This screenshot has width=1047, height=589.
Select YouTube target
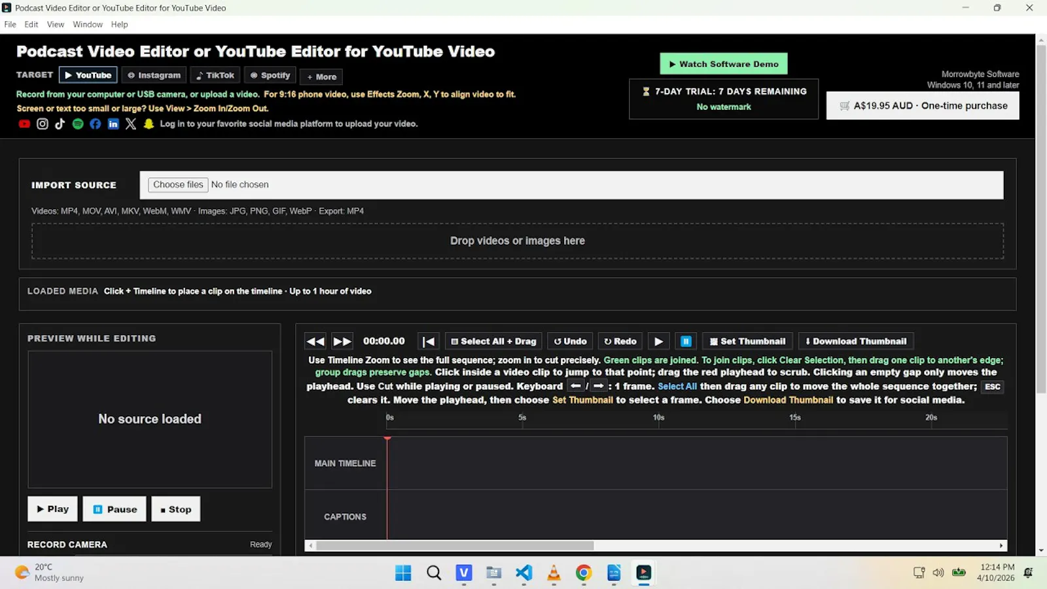coord(88,75)
